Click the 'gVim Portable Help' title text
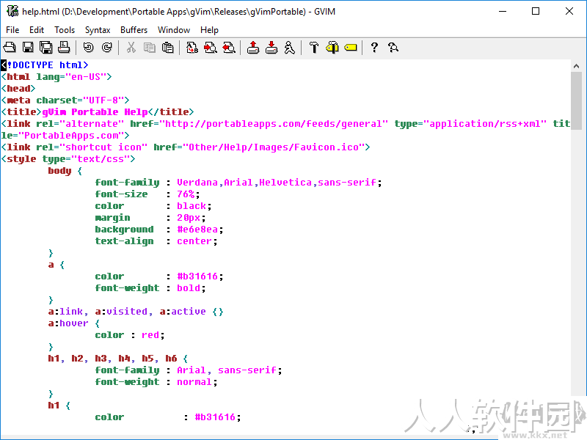The image size is (587, 440). click(x=95, y=112)
